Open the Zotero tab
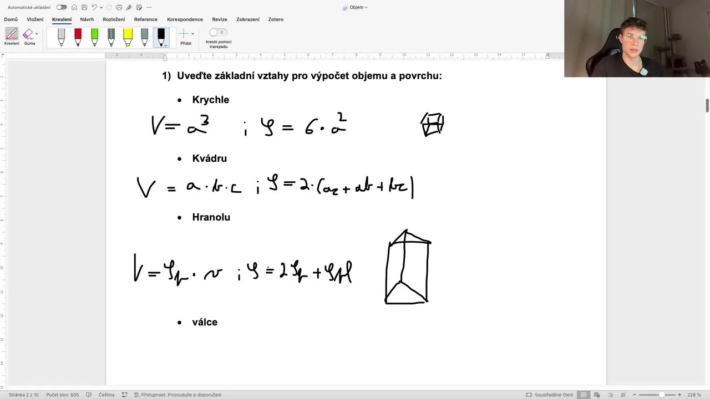This screenshot has height=399, width=710. [276, 19]
